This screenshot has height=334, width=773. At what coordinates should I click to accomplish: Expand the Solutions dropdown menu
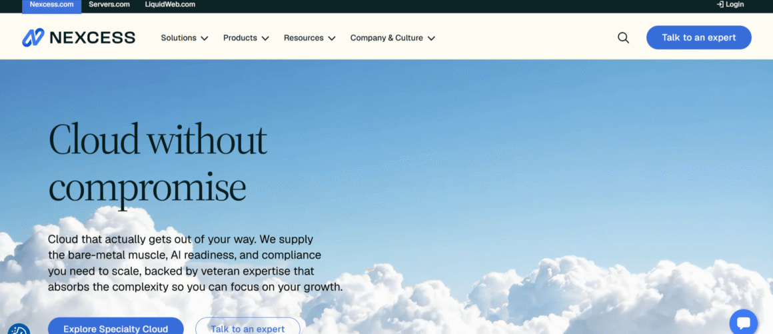[185, 38]
